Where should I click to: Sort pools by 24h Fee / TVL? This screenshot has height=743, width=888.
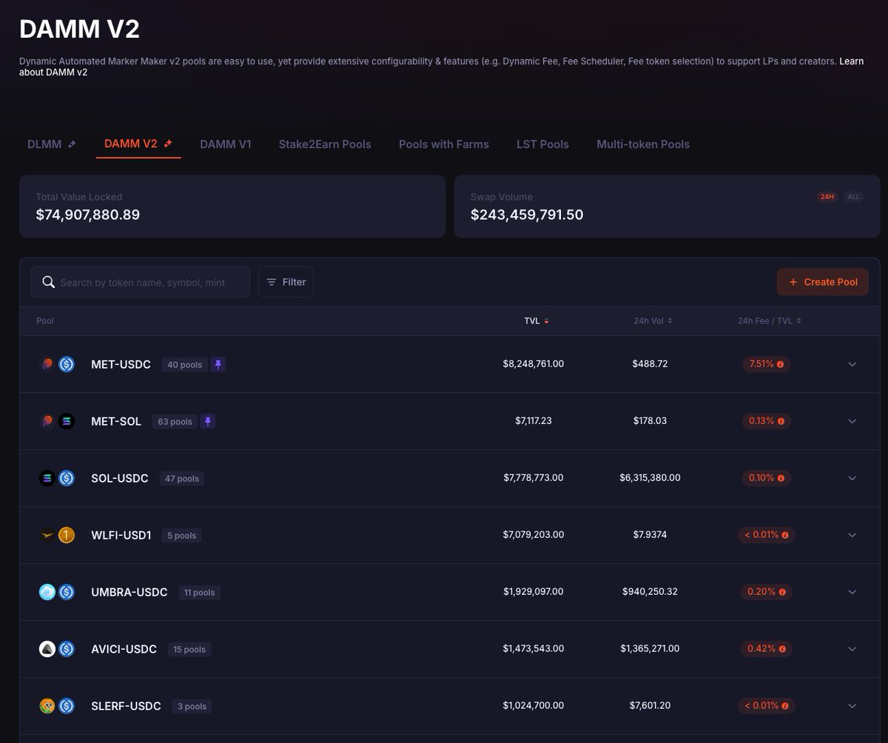tap(769, 320)
